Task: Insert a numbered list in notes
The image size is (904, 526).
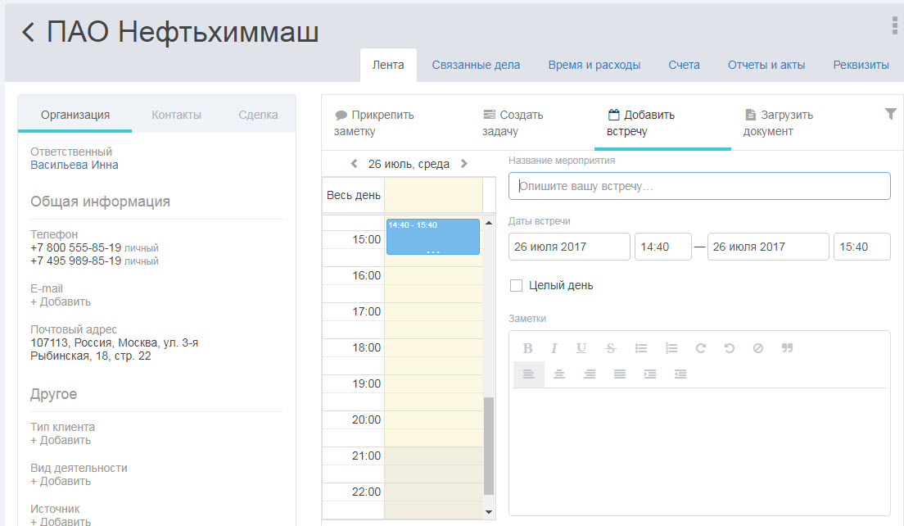Action: (671, 348)
